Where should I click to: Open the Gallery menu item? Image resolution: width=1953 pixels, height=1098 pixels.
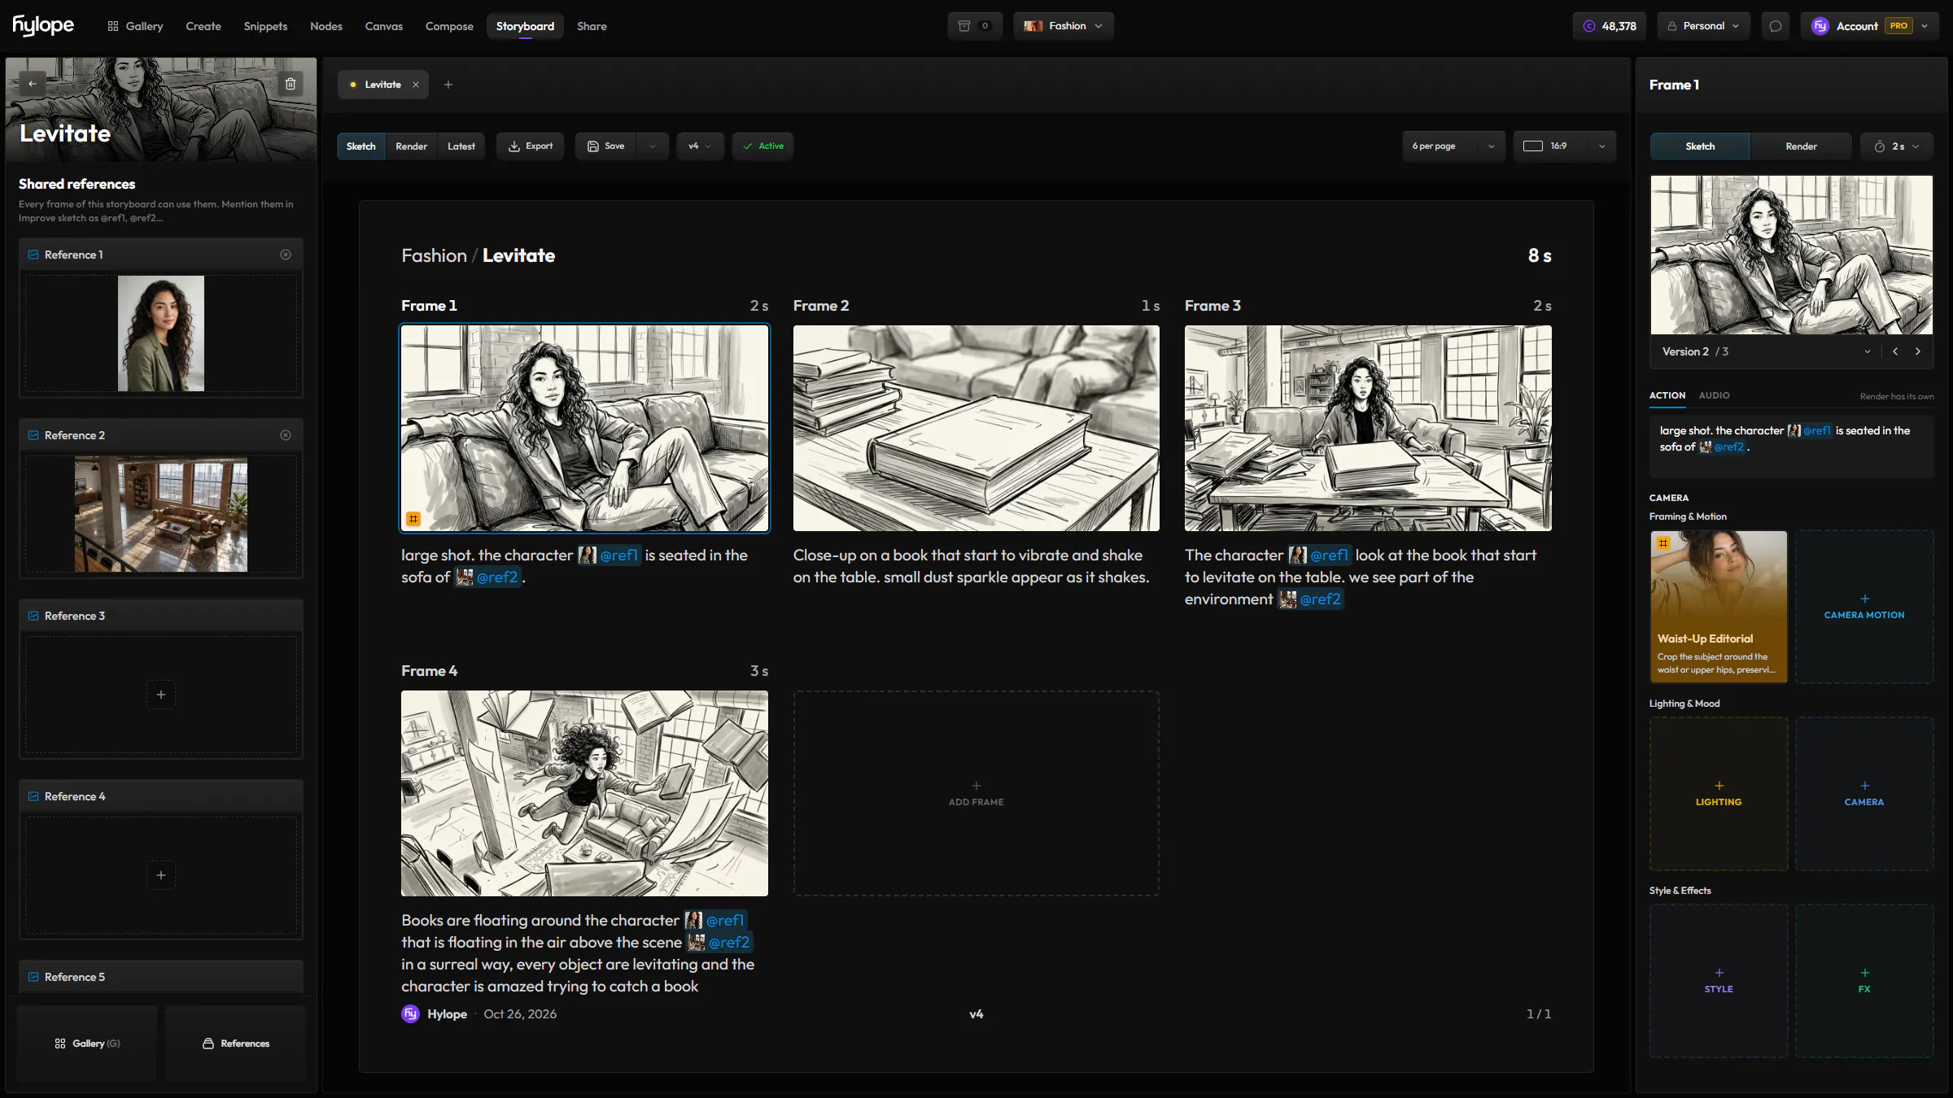(x=135, y=26)
